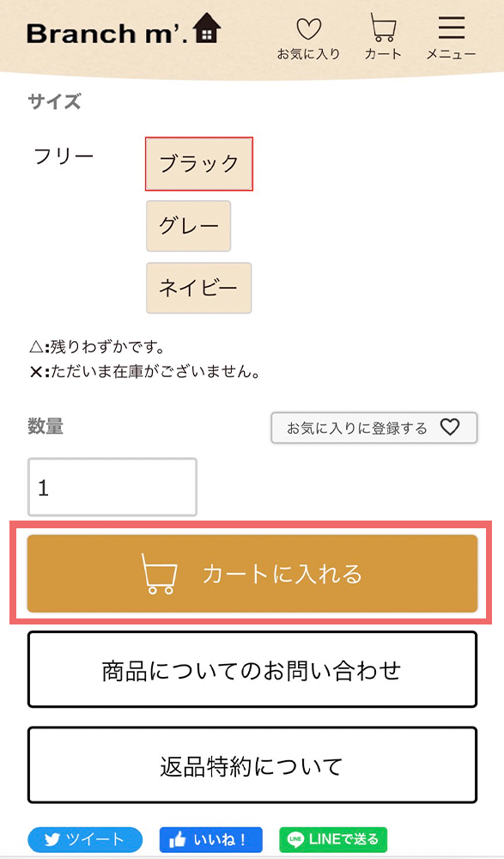Open 返品特約について
504x859 pixels.
[x=252, y=765]
